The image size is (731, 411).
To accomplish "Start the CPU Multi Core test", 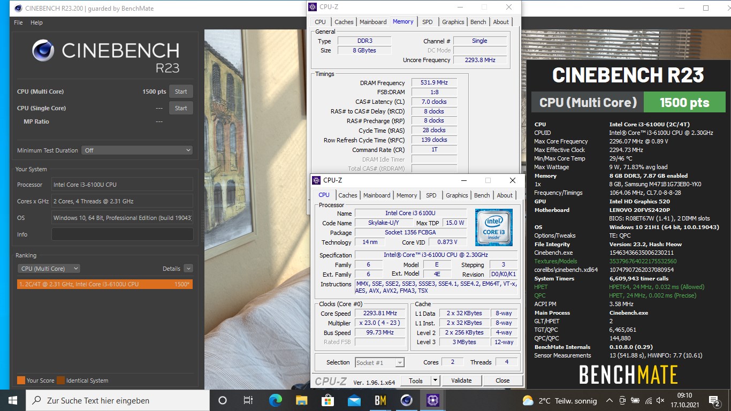I will (x=181, y=92).
